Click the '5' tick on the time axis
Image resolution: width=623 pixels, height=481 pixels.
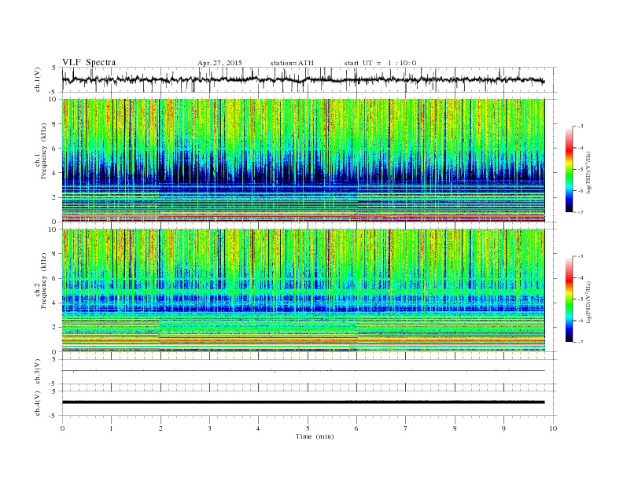[x=308, y=428]
